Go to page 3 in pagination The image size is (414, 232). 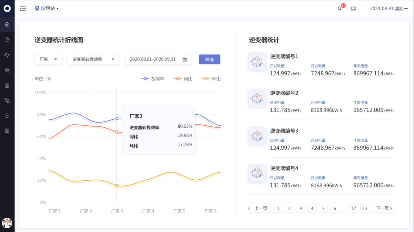point(300,208)
